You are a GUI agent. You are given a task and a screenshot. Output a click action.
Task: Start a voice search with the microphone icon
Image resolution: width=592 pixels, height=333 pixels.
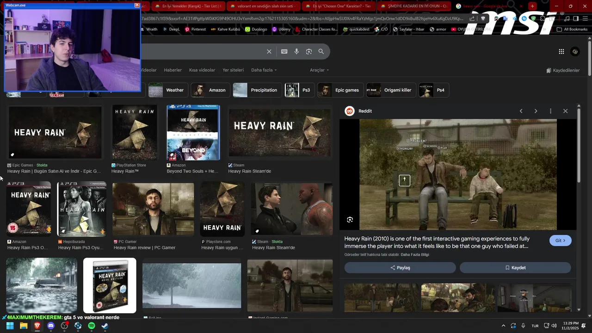[x=296, y=51]
